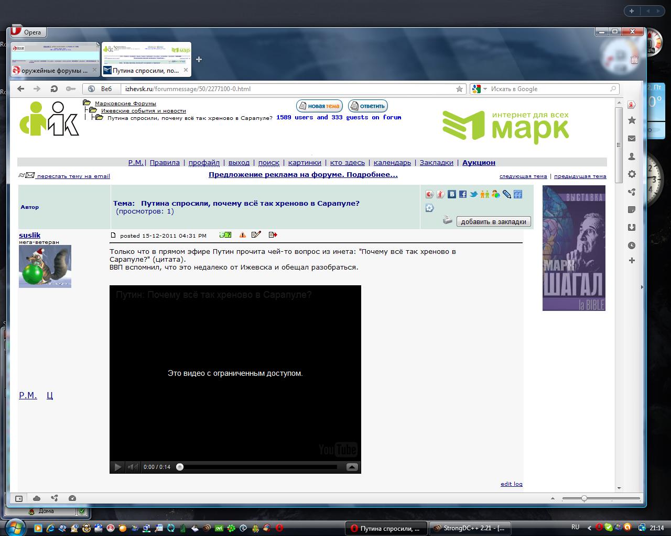This screenshot has height=536, width=671.
Task: Toggle the Opera side panel button
Action: (x=19, y=498)
